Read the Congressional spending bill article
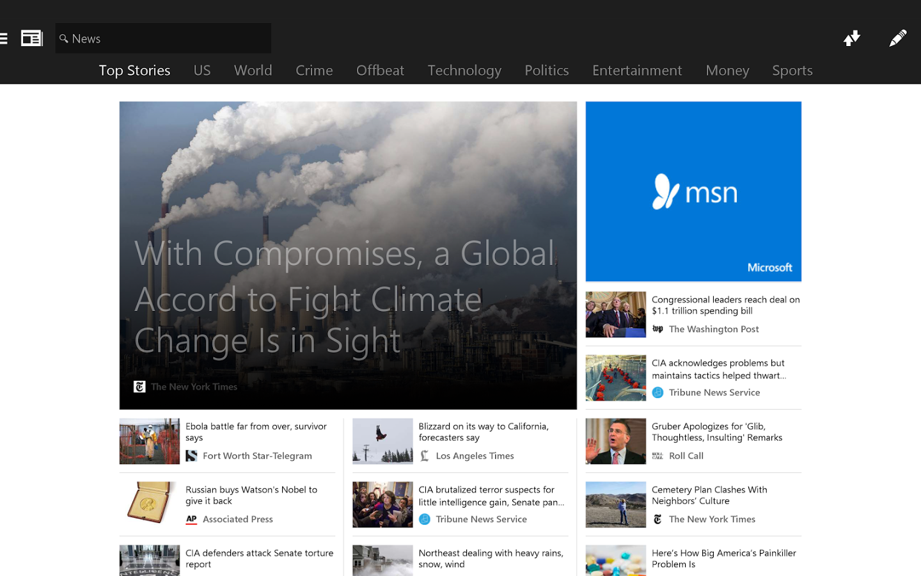Image resolution: width=921 pixels, height=576 pixels. coord(725,305)
